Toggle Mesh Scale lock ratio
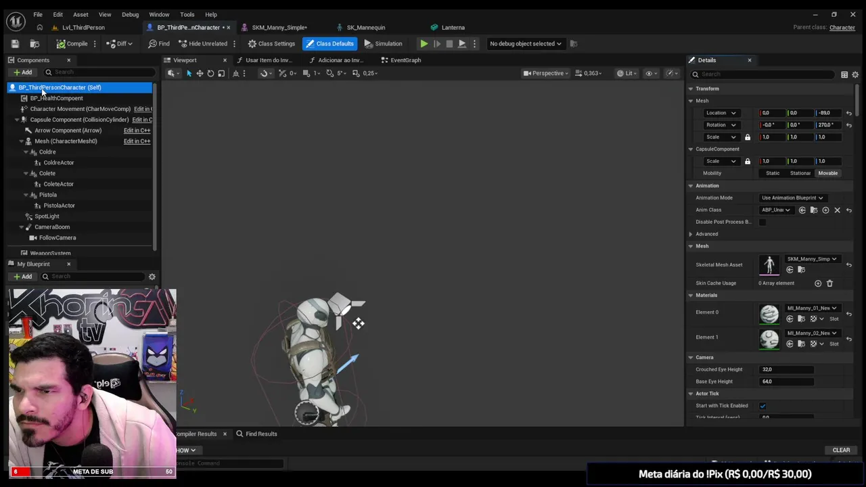The height and width of the screenshot is (487, 866). [748, 137]
